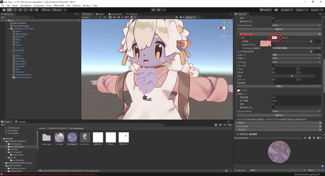Open the cloud services icon
The width and height of the screenshot is (325, 176).
276,10
